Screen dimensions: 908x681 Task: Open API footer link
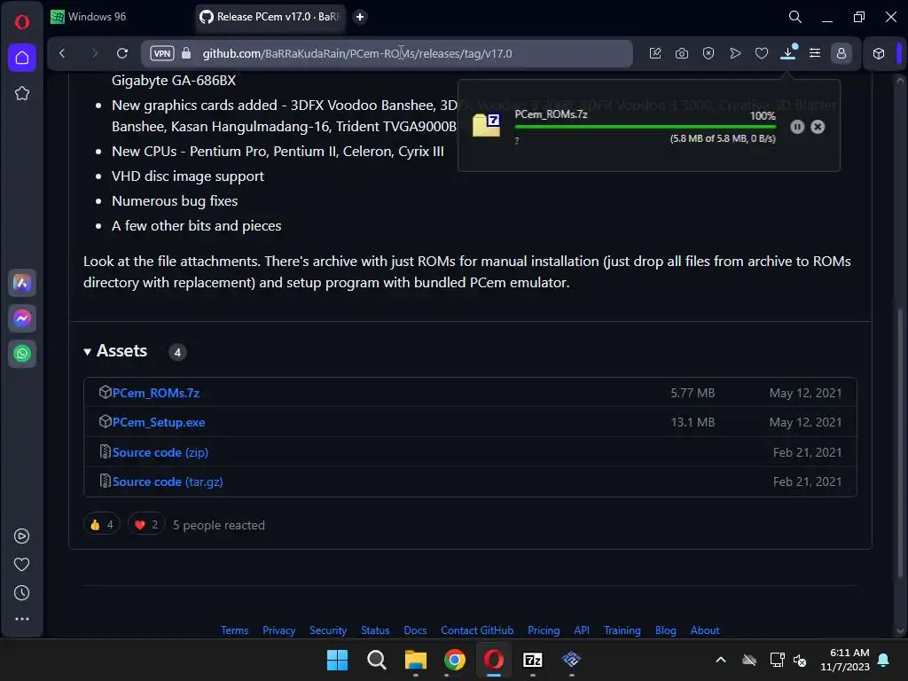point(582,630)
